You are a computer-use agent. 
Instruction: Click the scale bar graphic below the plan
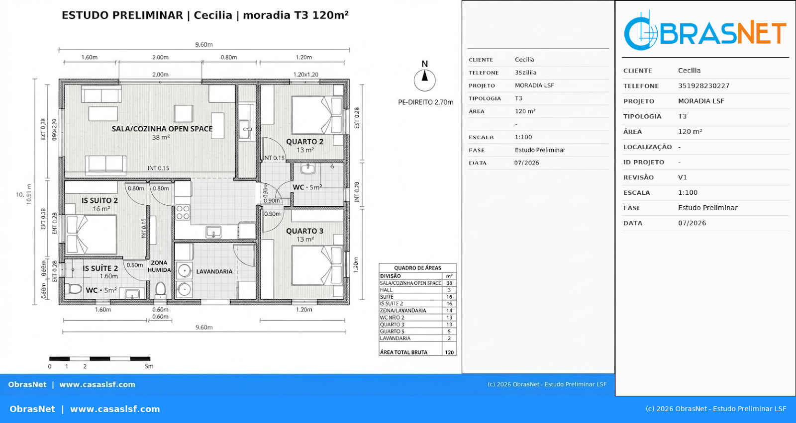(x=99, y=358)
